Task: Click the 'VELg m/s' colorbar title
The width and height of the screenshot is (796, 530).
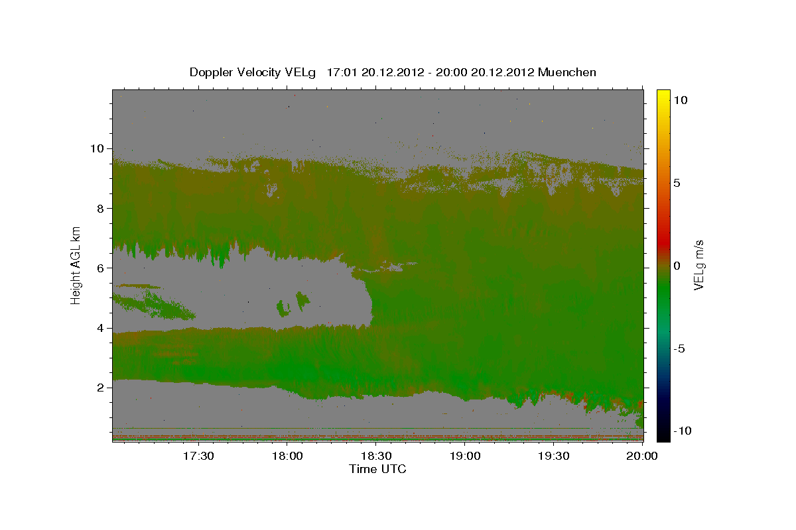Action: (x=700, y=265)
